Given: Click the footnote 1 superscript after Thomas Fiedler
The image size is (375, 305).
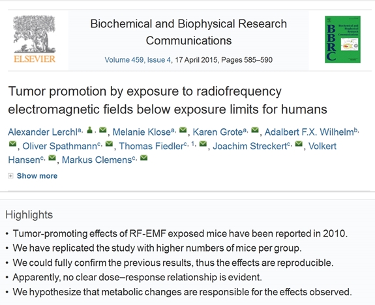Looking at the screenshot, I should 193,144.
